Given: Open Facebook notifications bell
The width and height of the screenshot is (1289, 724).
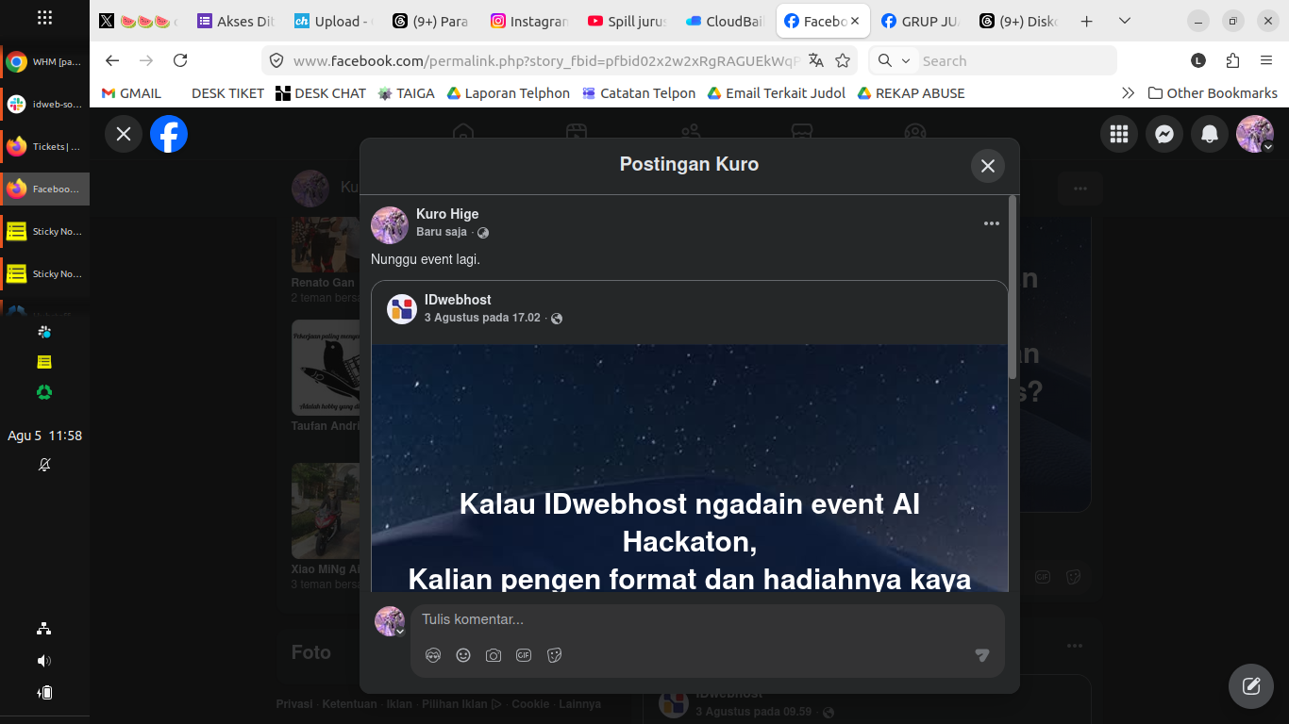Looking at the screenshot, I should click(1210, 134).
